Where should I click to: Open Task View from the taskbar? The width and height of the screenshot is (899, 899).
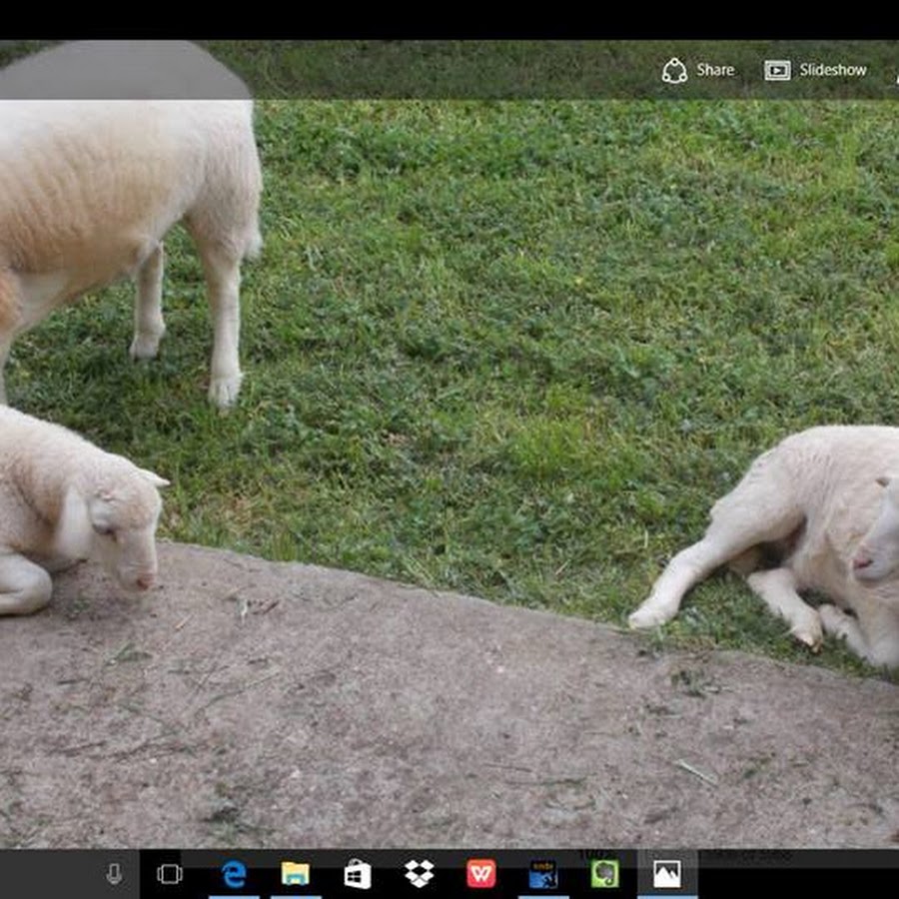click(170, 874)
